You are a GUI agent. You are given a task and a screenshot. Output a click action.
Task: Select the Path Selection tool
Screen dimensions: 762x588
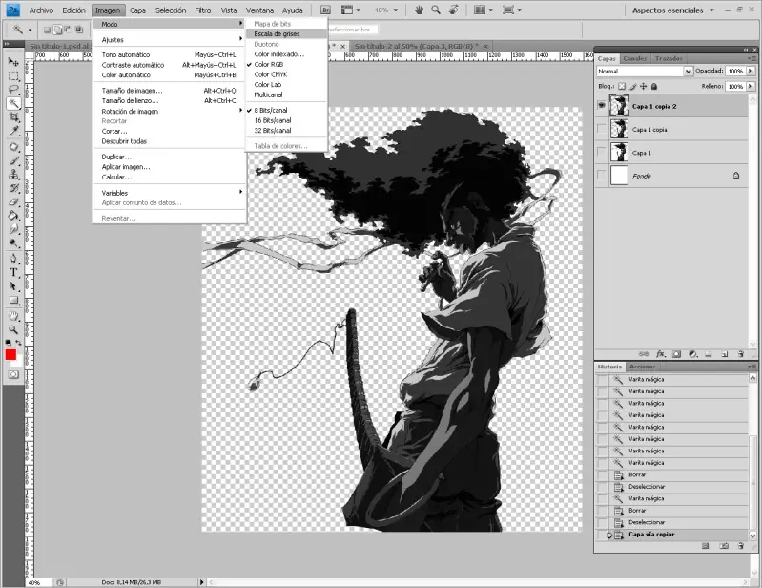click(x=13, y=286)
